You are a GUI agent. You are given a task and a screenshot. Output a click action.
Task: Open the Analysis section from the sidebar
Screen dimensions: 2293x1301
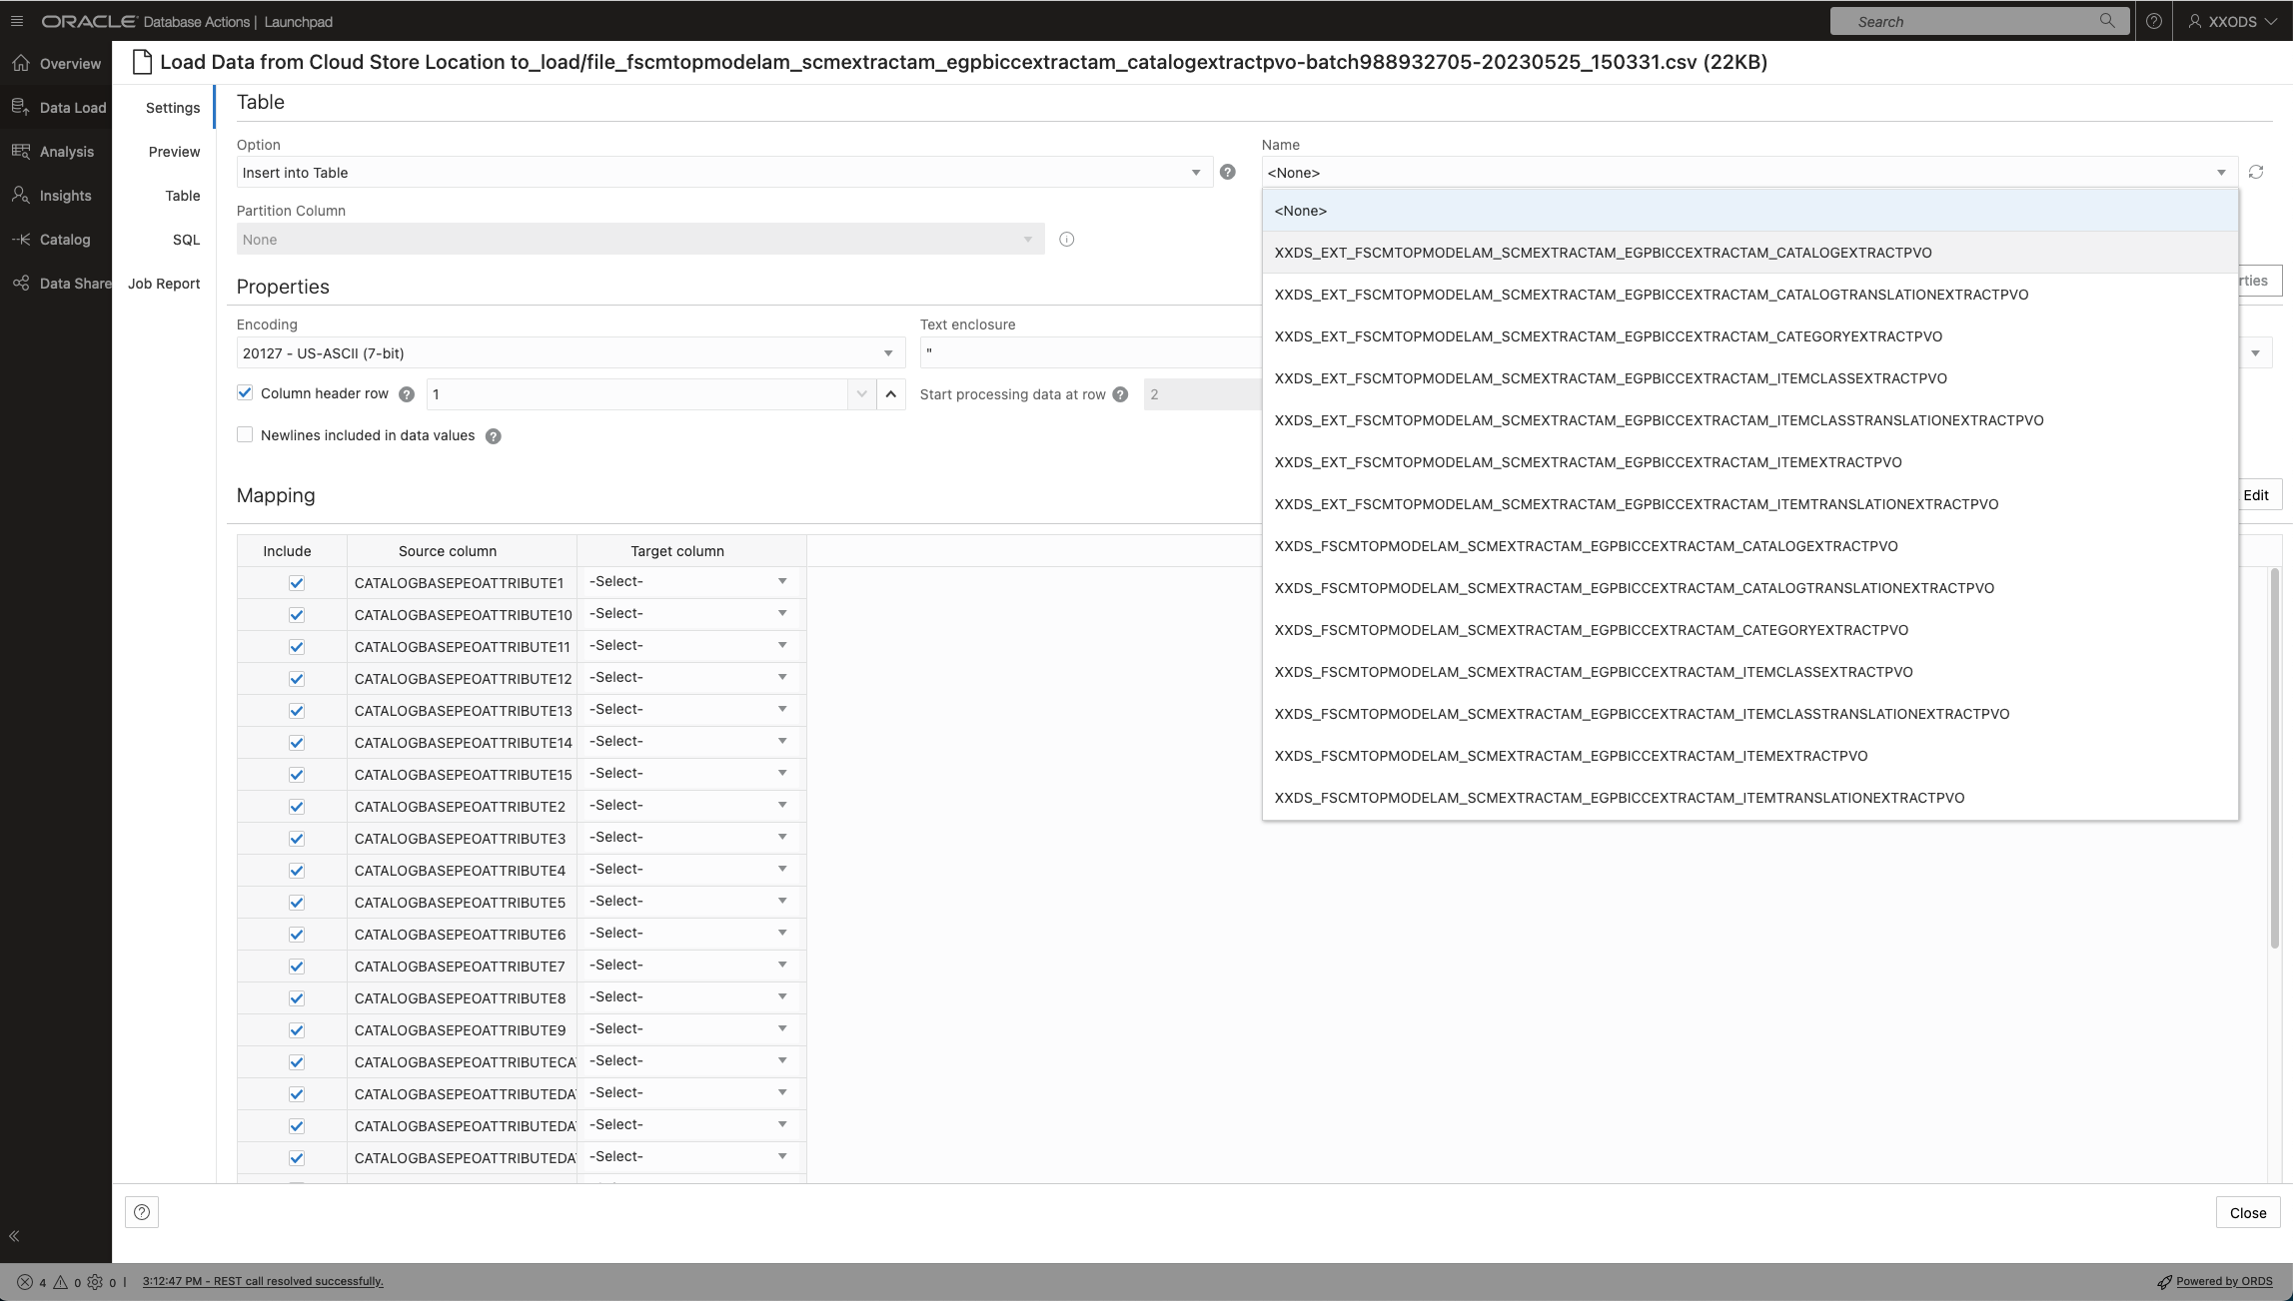[x=67, y=151]
